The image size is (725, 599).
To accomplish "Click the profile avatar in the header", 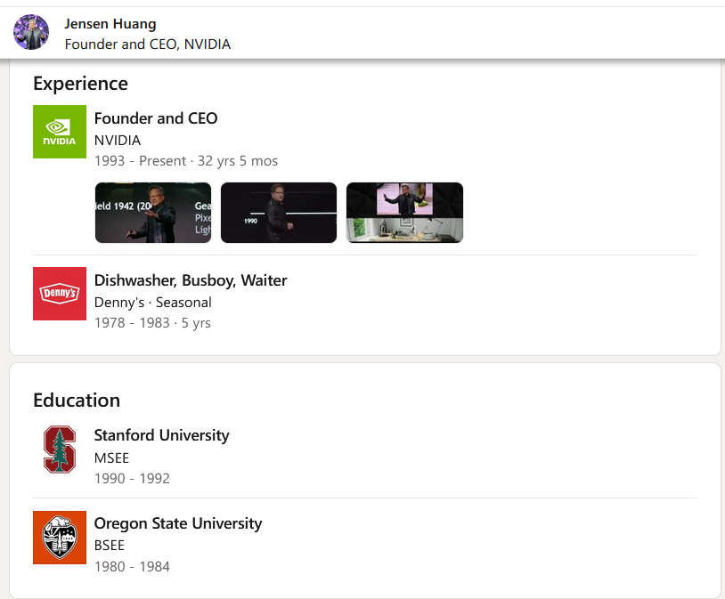I will point(31,32).
